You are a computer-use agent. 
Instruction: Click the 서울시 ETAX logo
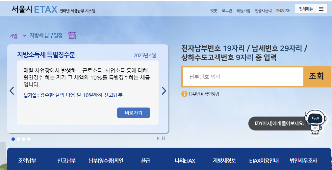(34, 9)
